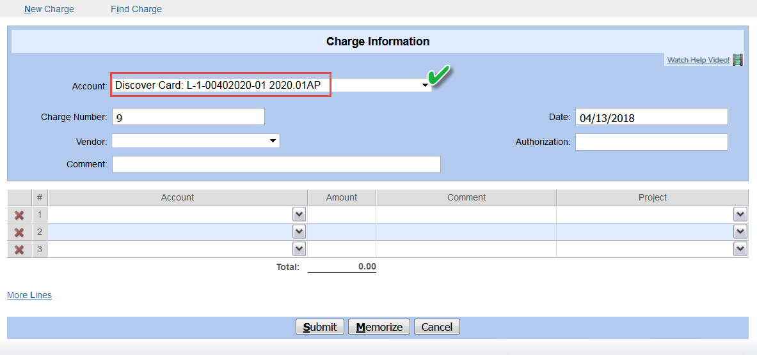Viewport: 757px width, 355px height.
Task: Click the Date field showing 04/13/2018
Action: click(651, 117)
